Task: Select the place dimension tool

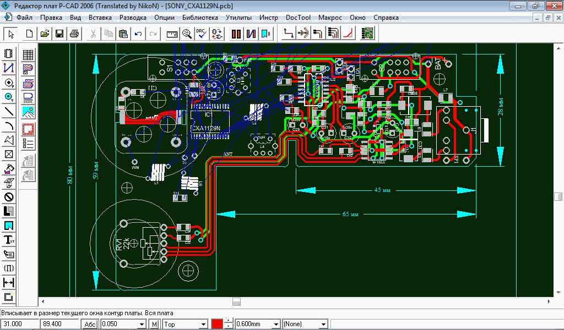Action: tap(9, 283)
